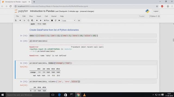Open the Edit menu

click(x=24, y=16)
